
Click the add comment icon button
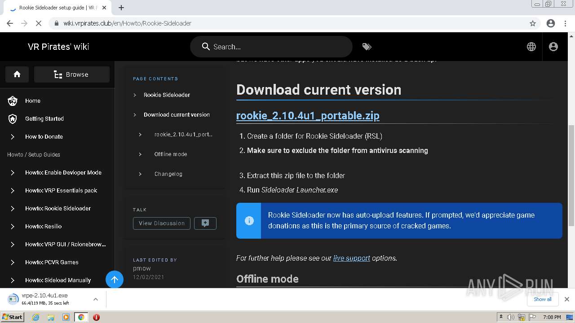tap(205, 223)
